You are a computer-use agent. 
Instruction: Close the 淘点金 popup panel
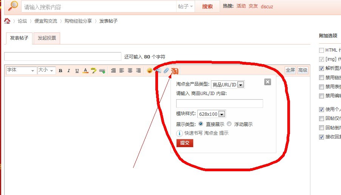(268, 82)
